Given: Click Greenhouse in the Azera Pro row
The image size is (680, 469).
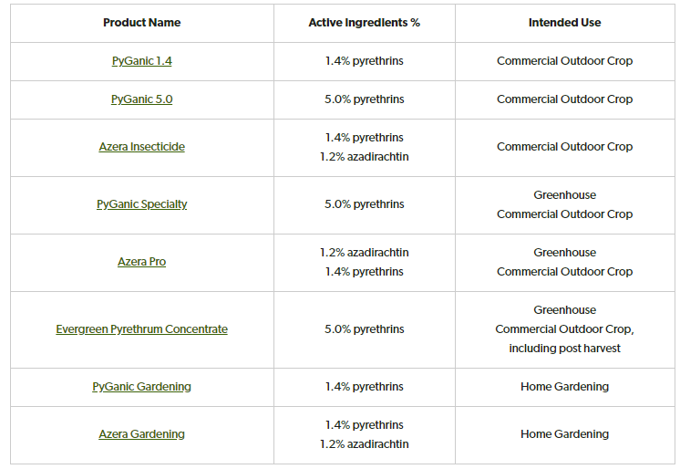Looking at the screenshot, I should coord(564,253).
